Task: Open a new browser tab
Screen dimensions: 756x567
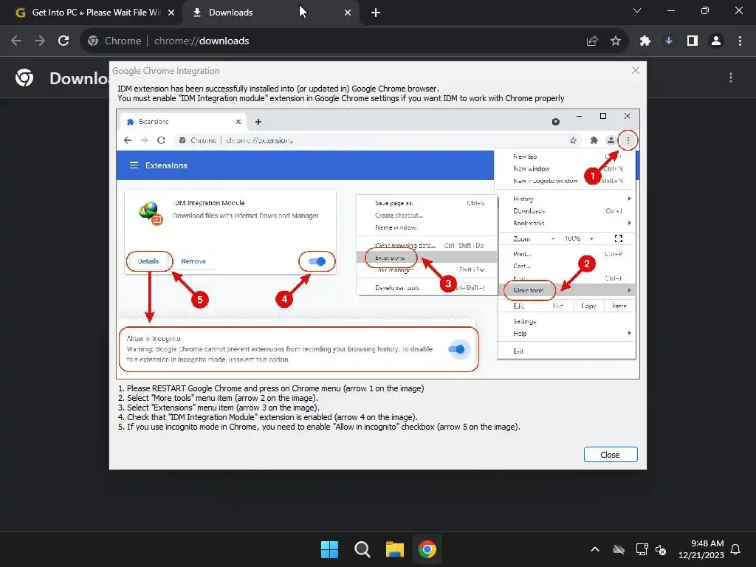Action: point(376,13)
